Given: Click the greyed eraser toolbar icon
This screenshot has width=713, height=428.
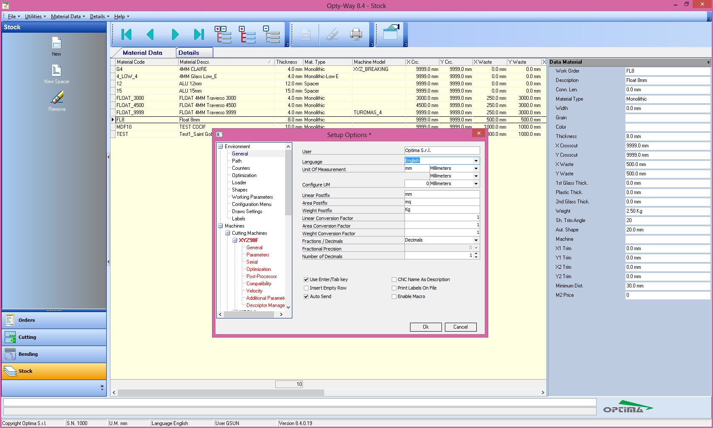Looking at the screenshot, I should [x=332, y=34].
